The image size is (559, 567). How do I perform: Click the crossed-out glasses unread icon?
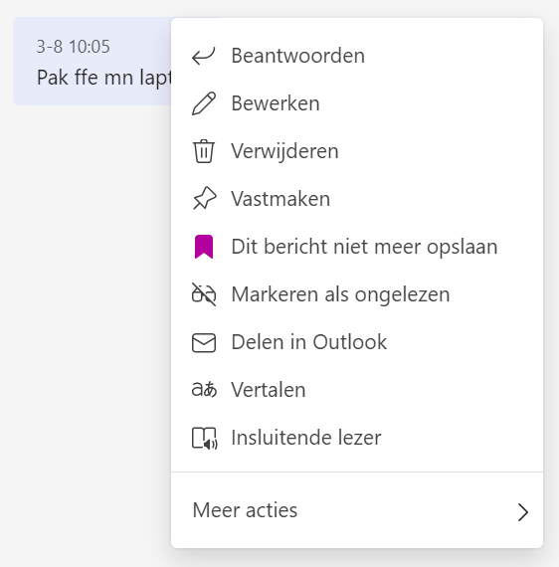pyautogui.click(x=204, y=294)
